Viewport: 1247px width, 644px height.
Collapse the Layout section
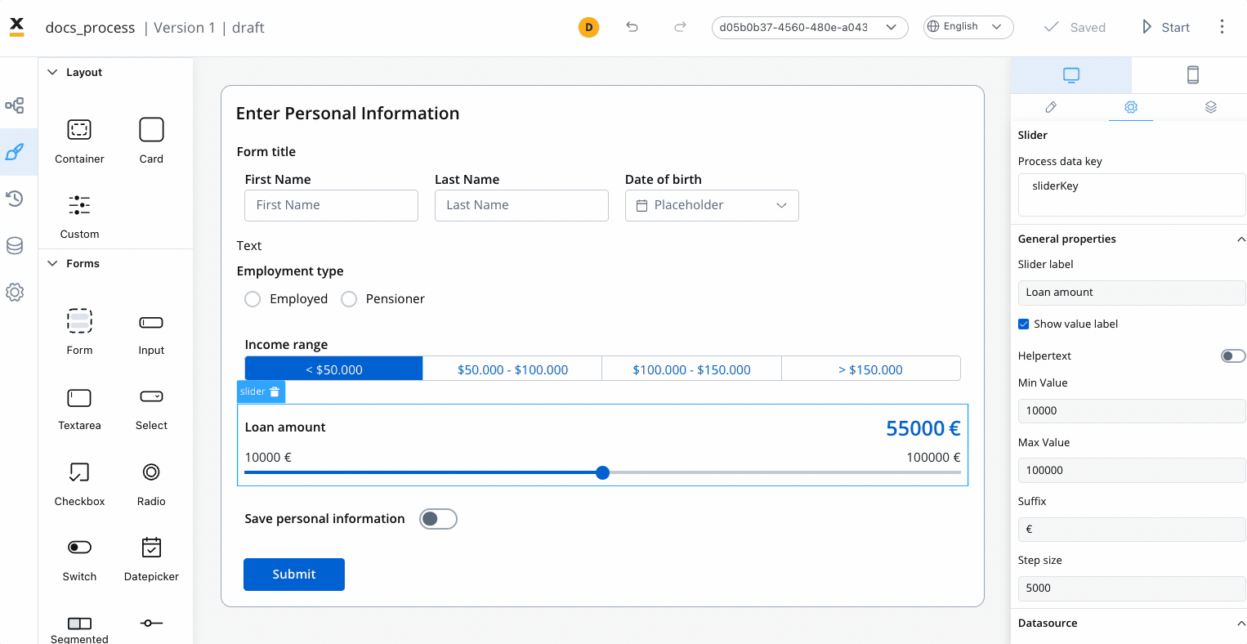click(x=52, y=72)
